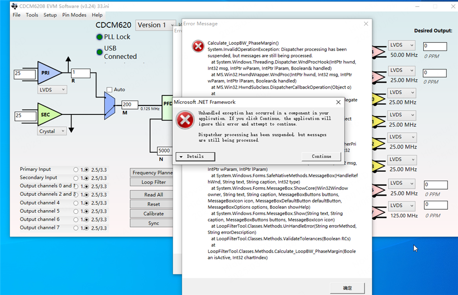Click the blue PRI input buffer triangle
This screenshot has height=295, width=458.
point(49,72)
